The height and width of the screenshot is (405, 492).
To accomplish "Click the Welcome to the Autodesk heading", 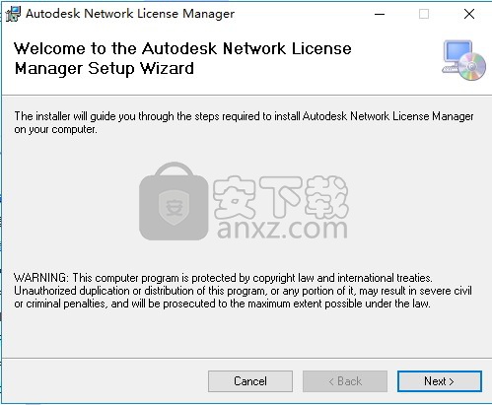I will (183, 58).
